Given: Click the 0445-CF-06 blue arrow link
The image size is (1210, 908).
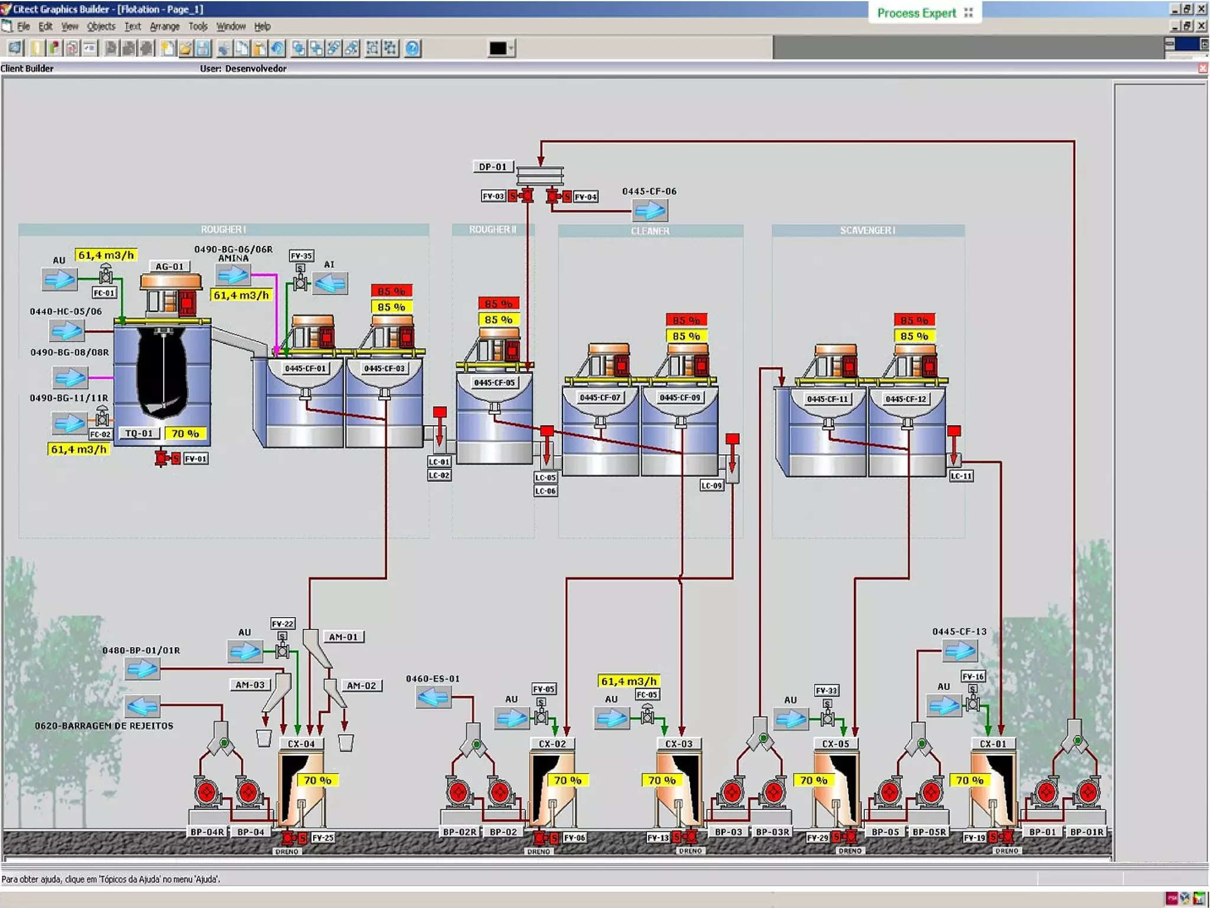Looking at the screenshot, I should pyautogui.click(x=650, y=210).
